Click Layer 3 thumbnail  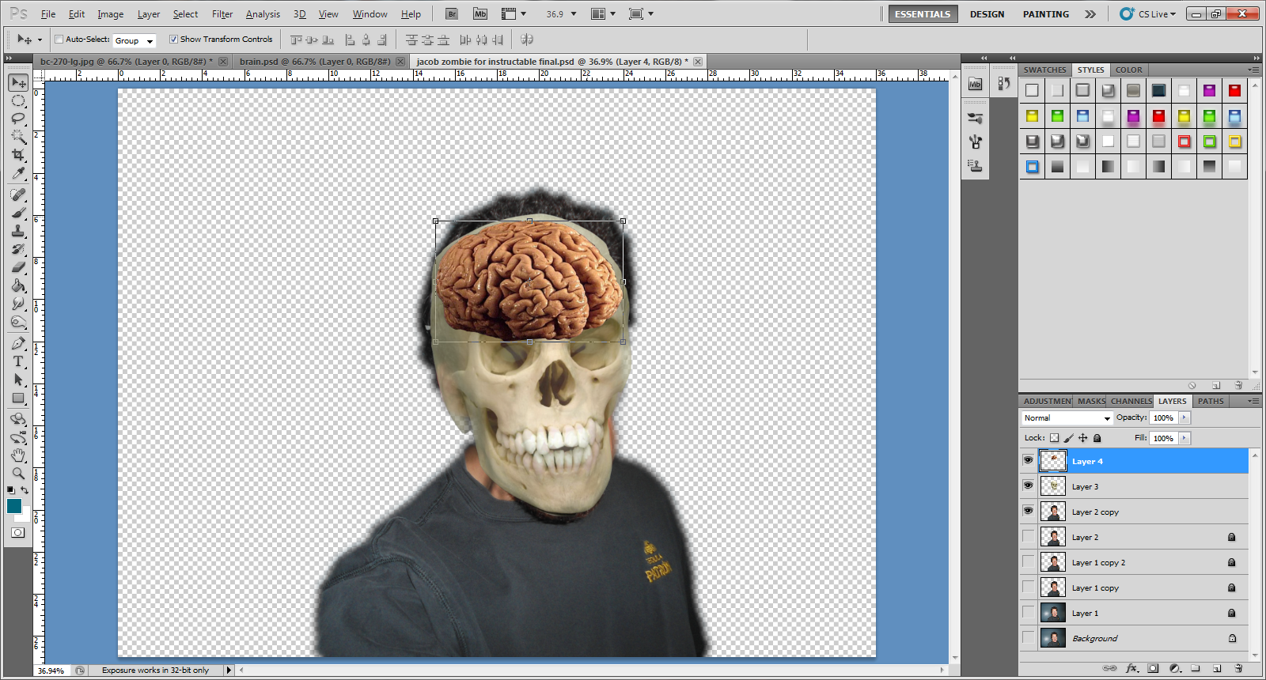pyautogui.click(x=1052, y=485)
